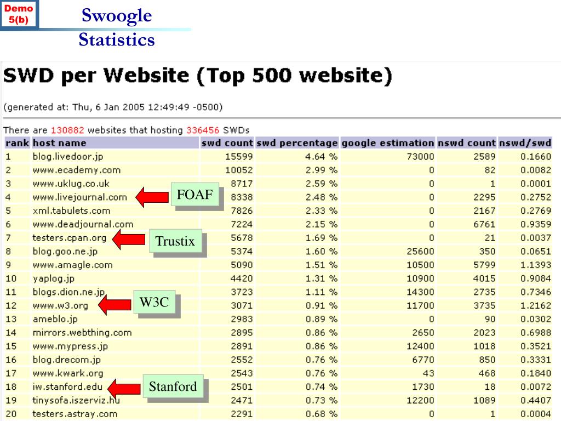Select host name www.w3.org
Screen dimensions: 561x421
point(60,306)
